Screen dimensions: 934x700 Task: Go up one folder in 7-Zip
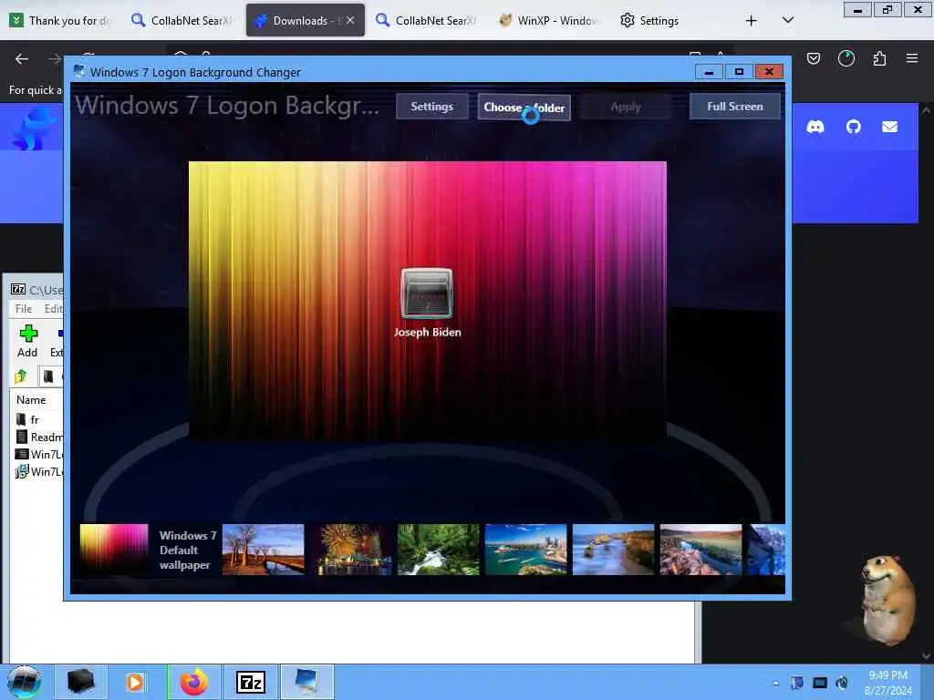(x=21, y=376)
